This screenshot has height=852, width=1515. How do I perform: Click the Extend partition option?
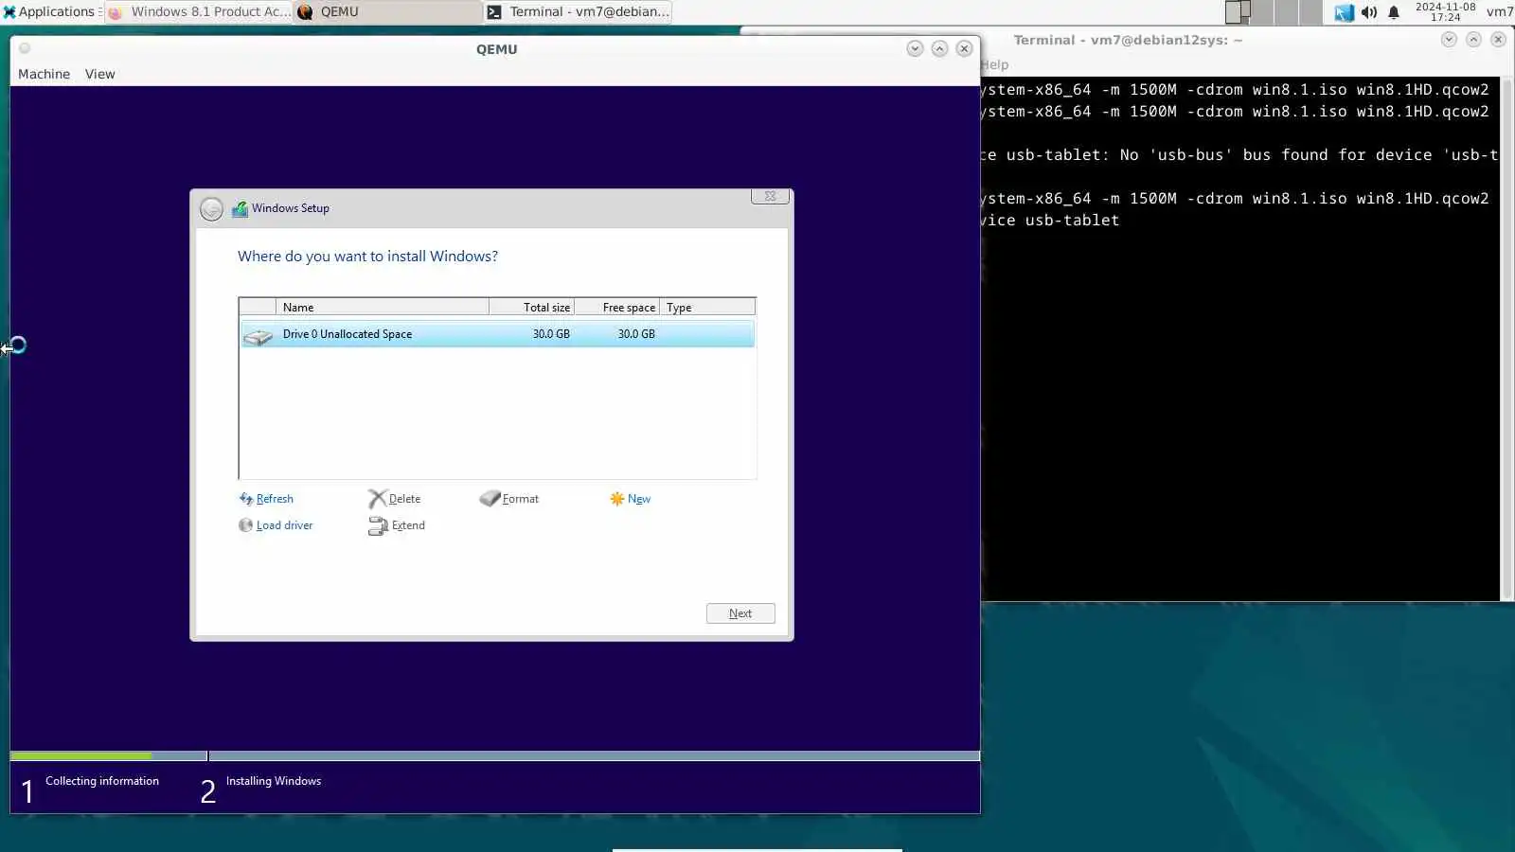[x=397, y=525]
